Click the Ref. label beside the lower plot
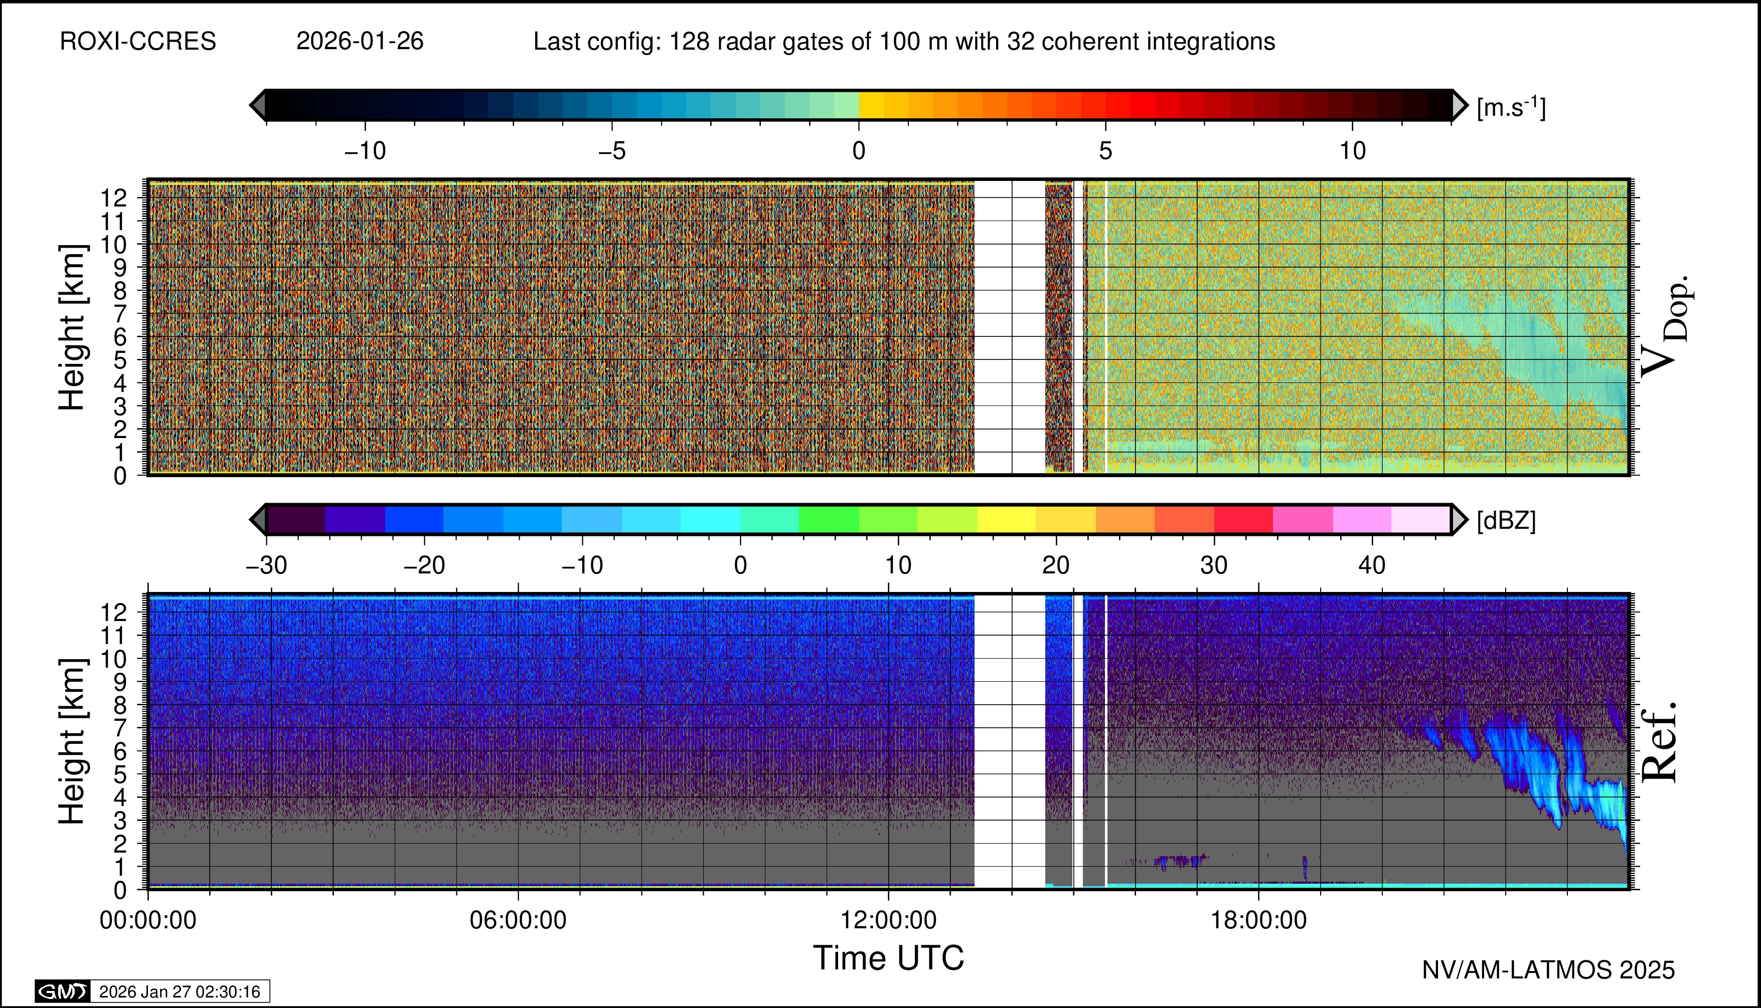 coord(1660,742)
